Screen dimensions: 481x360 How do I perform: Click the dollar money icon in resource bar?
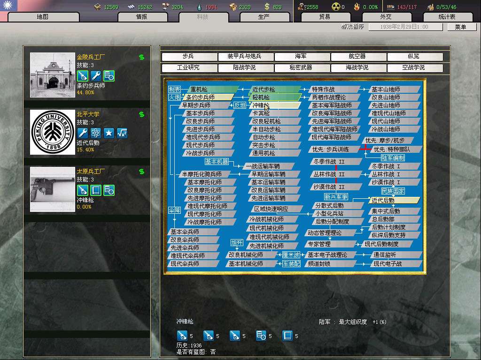click(267, 7)
